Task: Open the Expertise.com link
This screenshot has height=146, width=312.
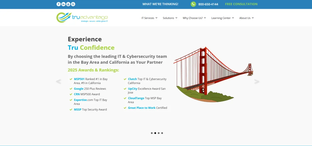Action: pyautogui.click(x=80, y=100)
